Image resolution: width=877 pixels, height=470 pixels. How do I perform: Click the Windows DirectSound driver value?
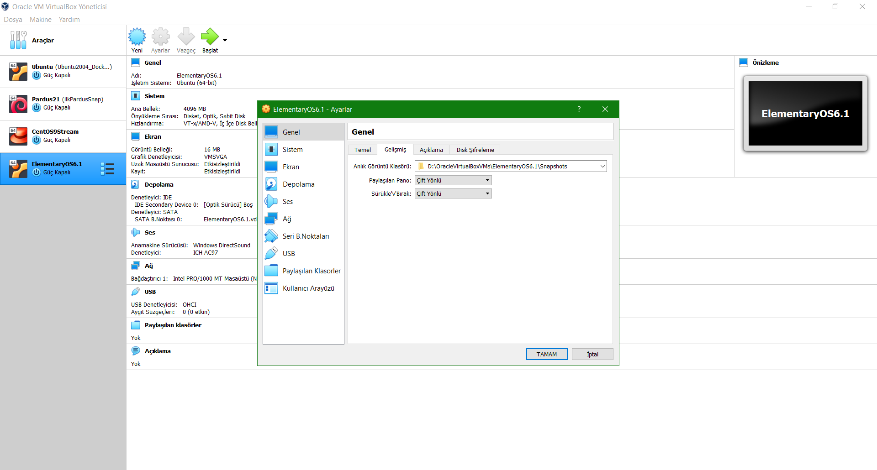click(222, 245)
